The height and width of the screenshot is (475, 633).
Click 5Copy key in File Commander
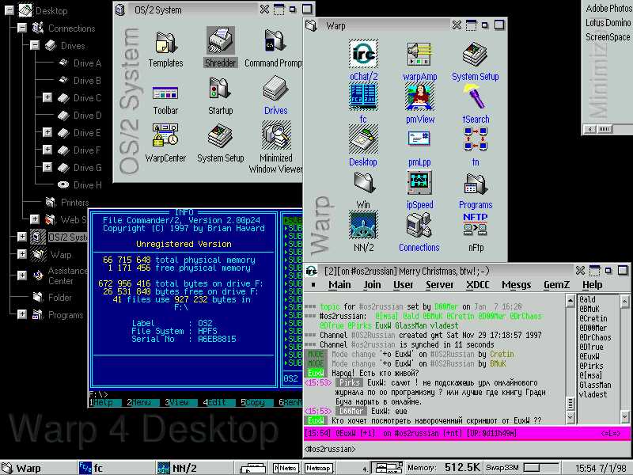256,402
